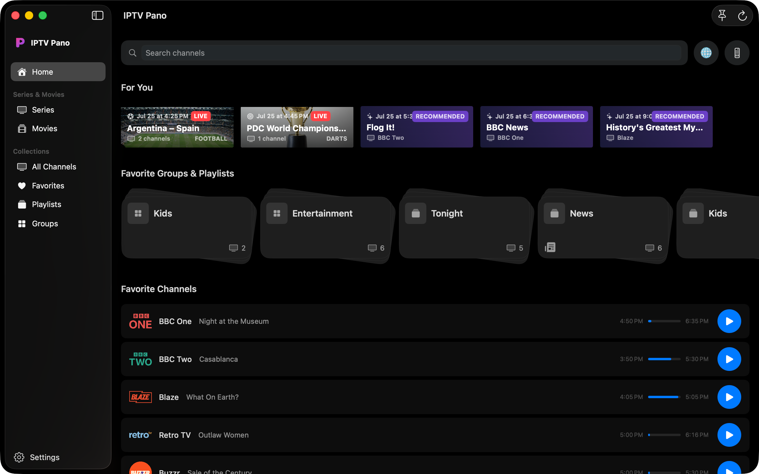759x474 pixels.
Task: Select the Casablanca program title
Action: pyautogui.click(x=219, y=359)
